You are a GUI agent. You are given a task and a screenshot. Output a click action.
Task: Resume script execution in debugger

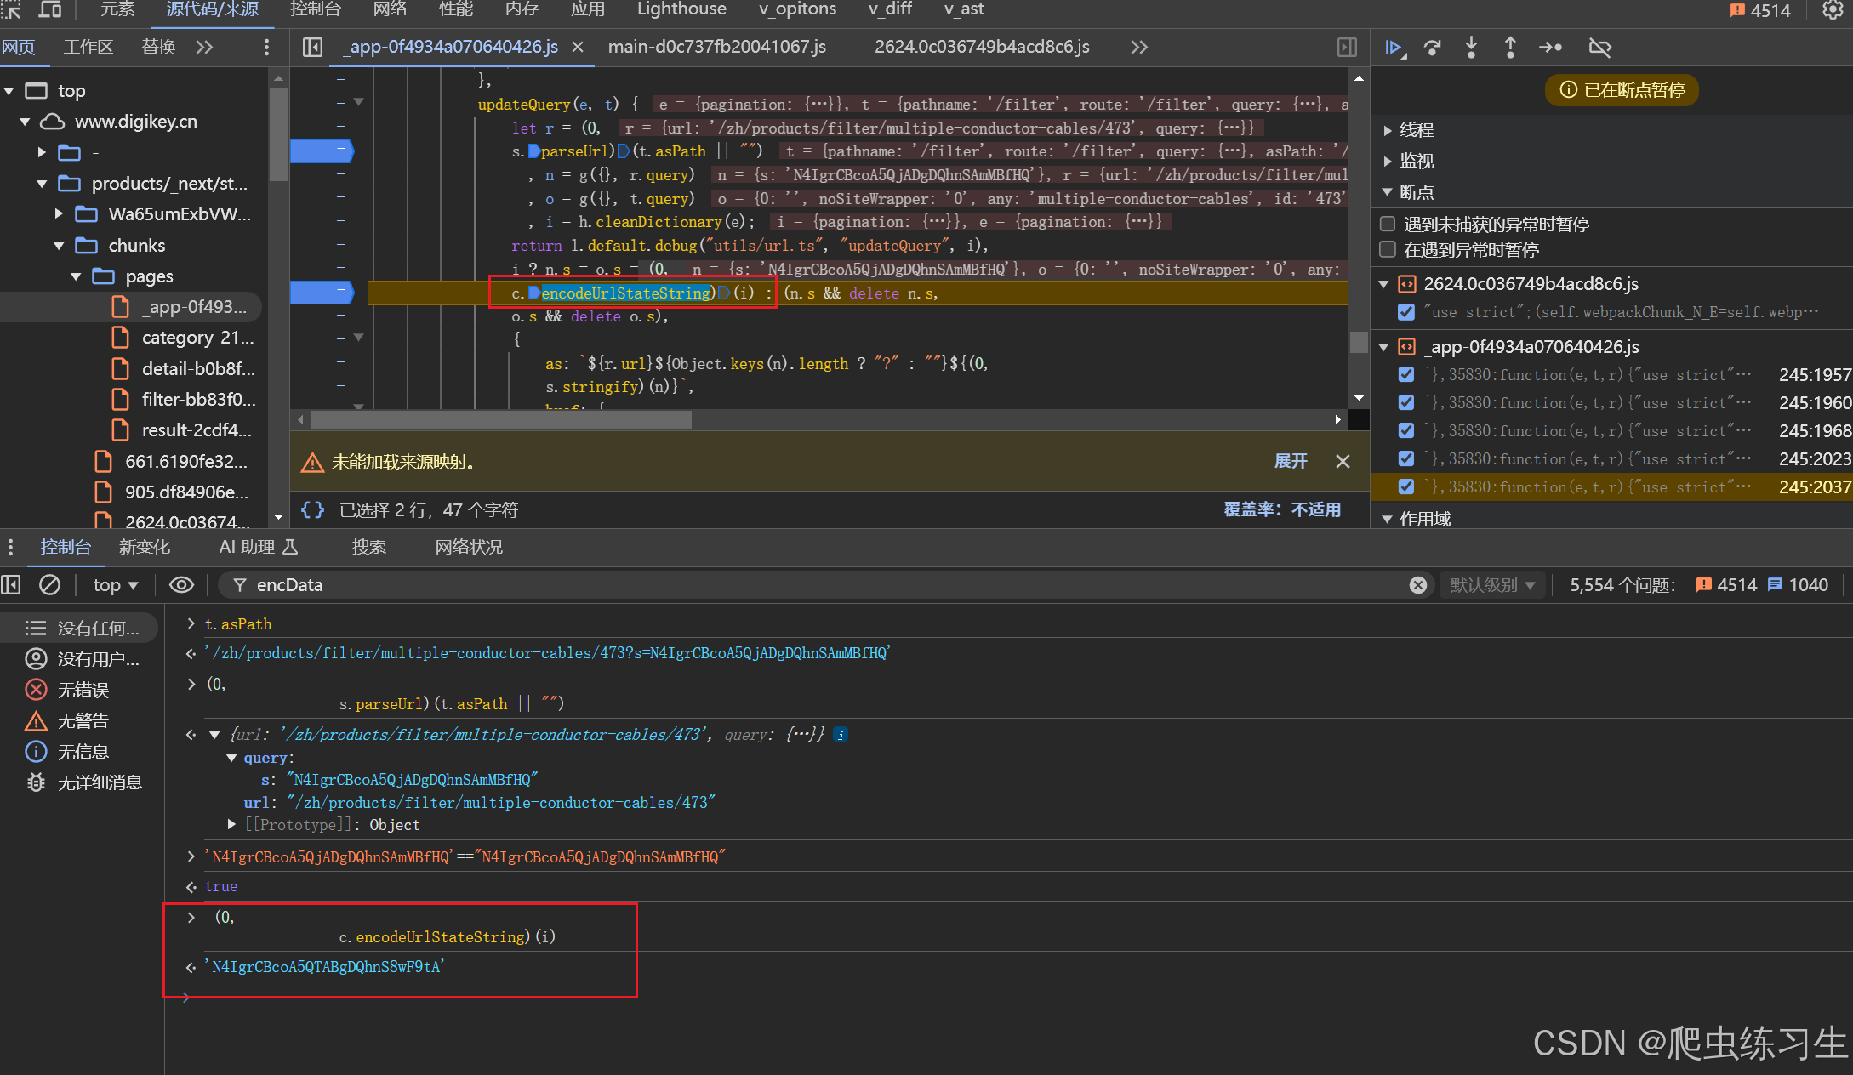(x=1393, y=48)
